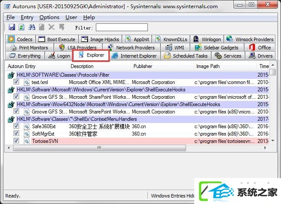Click the Properties page toolbar icon
Image resolution: width=281 pixels, height=204 pixels.
coord(42,27)
